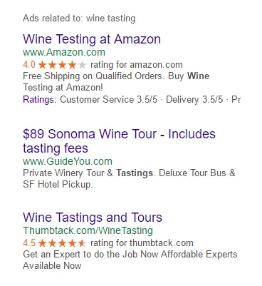The height and width of the screenshot is (286, 262).
Task: Visit the www.Amazon.com display URL
Action: [x=64, y=52]
